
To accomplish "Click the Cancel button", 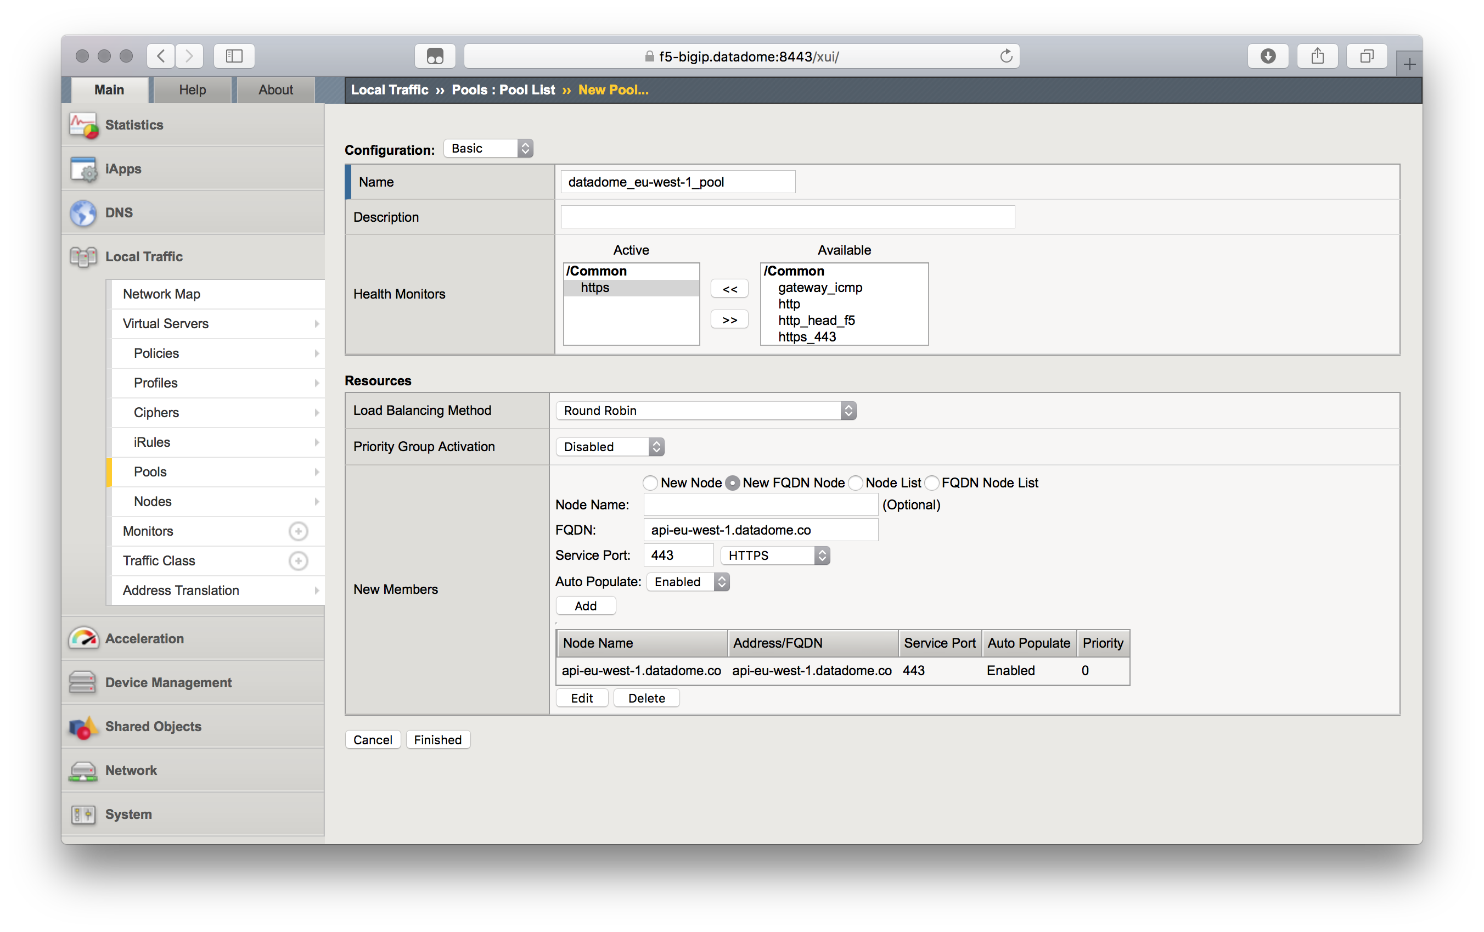I will click(x=372, y=740).
